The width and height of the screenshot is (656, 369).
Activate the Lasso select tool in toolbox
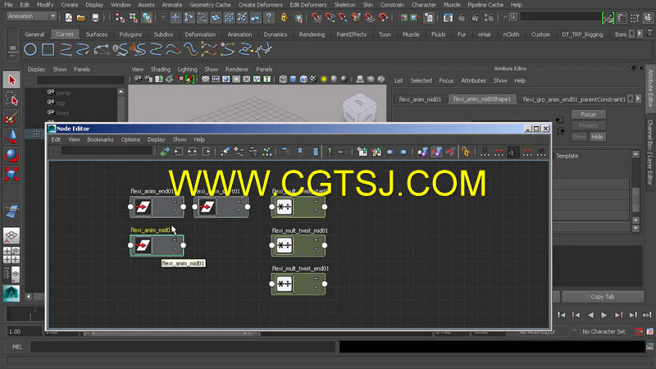(x=11, y=99)
